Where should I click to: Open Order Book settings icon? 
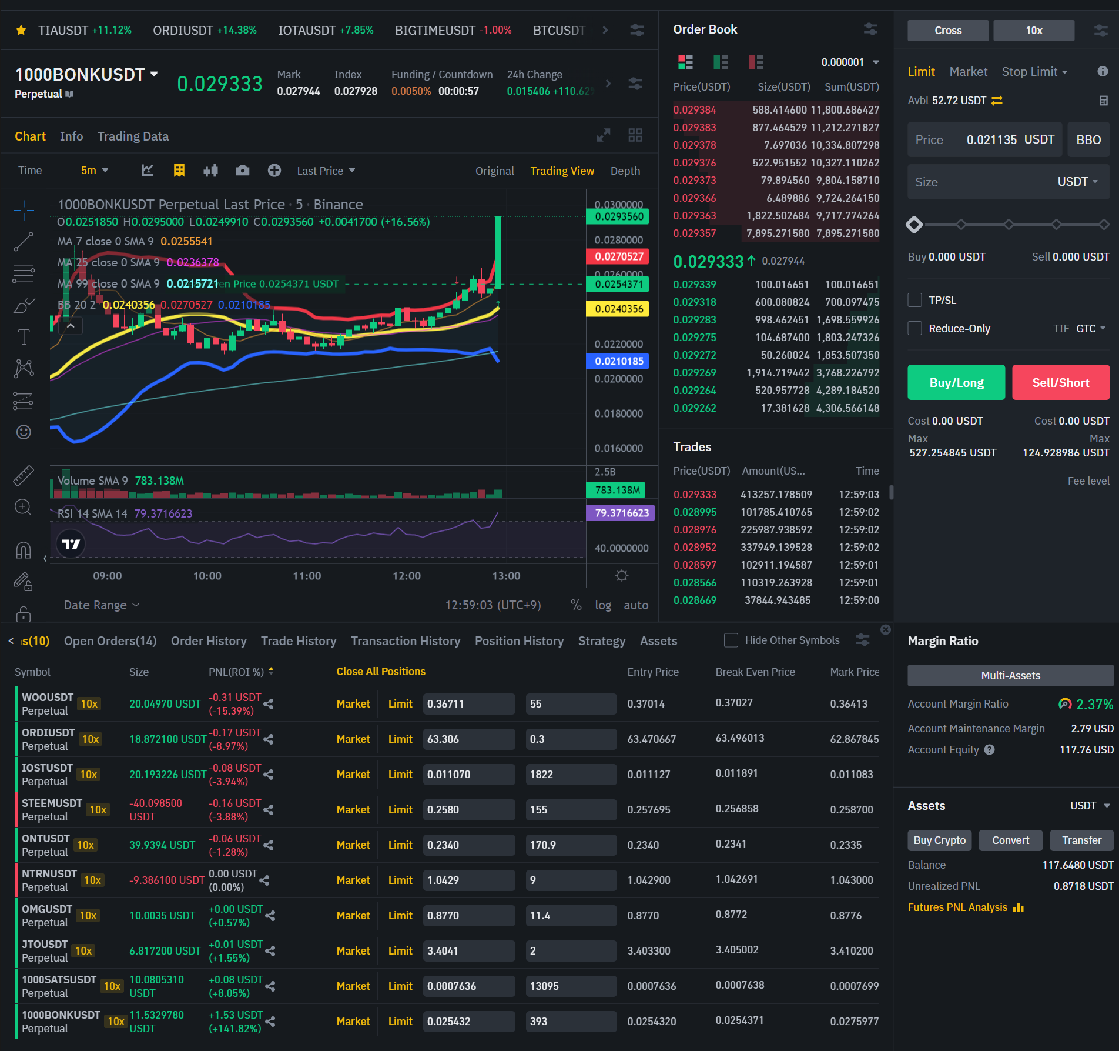870,29
